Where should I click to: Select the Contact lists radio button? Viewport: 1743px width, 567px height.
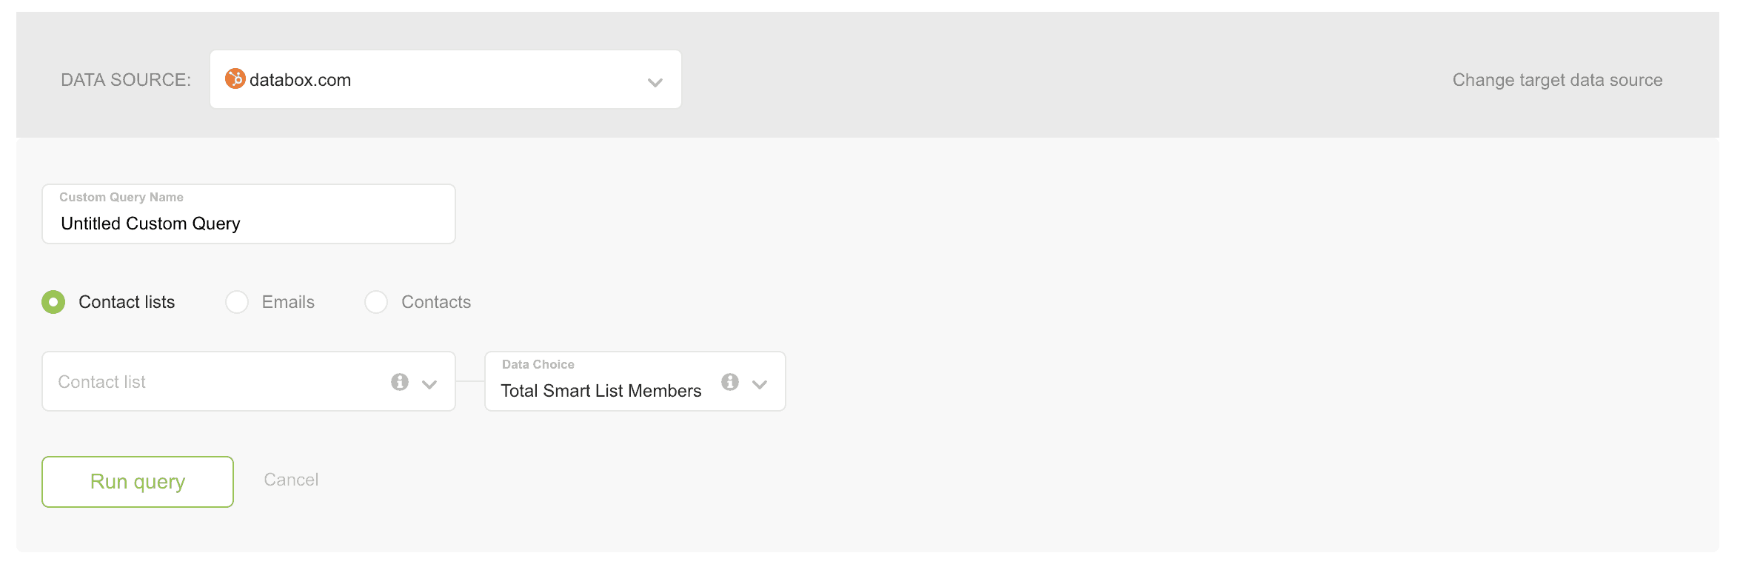click(x=53, y=302)
